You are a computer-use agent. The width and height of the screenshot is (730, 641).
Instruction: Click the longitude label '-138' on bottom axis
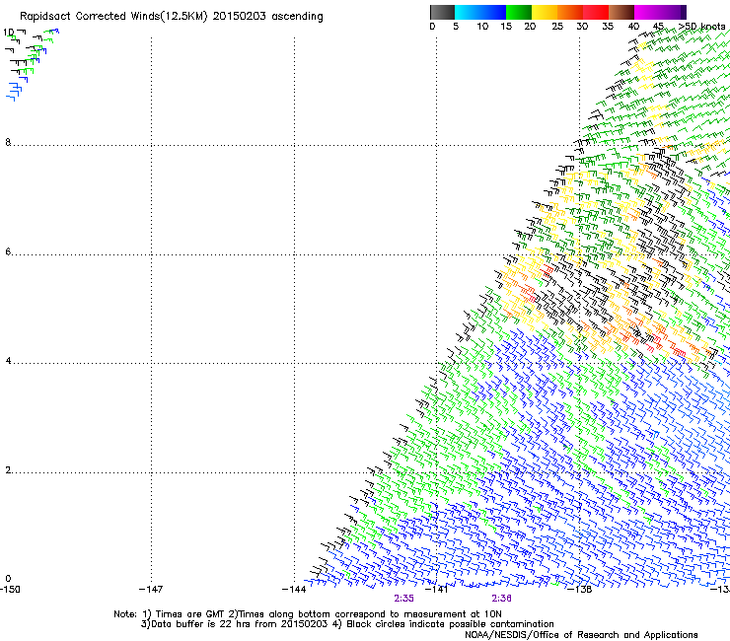(x=580, y=590)
